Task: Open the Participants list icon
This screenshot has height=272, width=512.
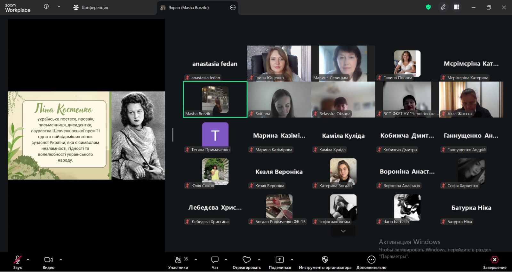Action: (x=178, y=260)
